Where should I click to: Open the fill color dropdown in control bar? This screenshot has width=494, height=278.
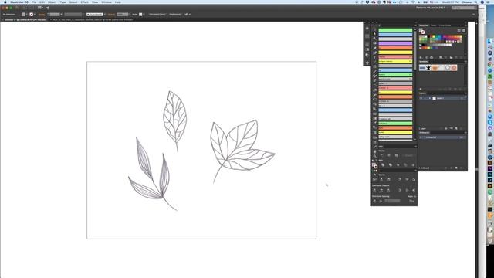click(x=27, y=15)
